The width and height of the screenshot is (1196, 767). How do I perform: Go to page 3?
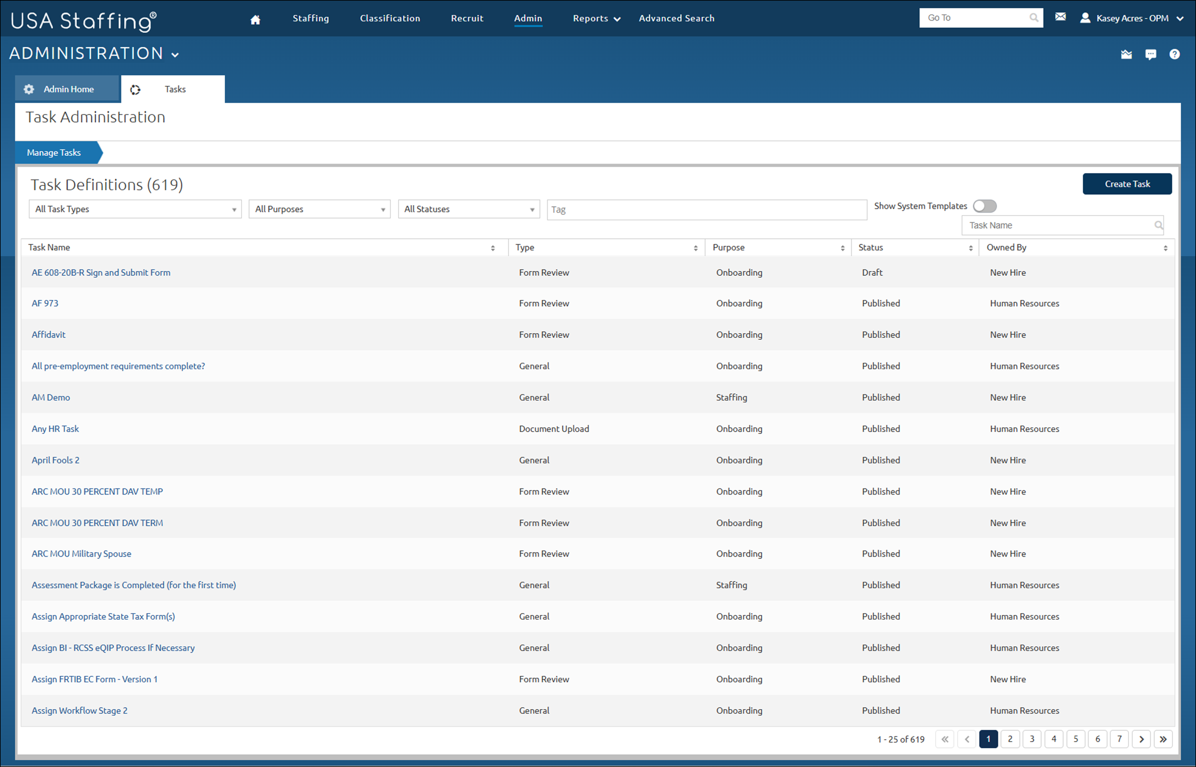click(1032, 739)
